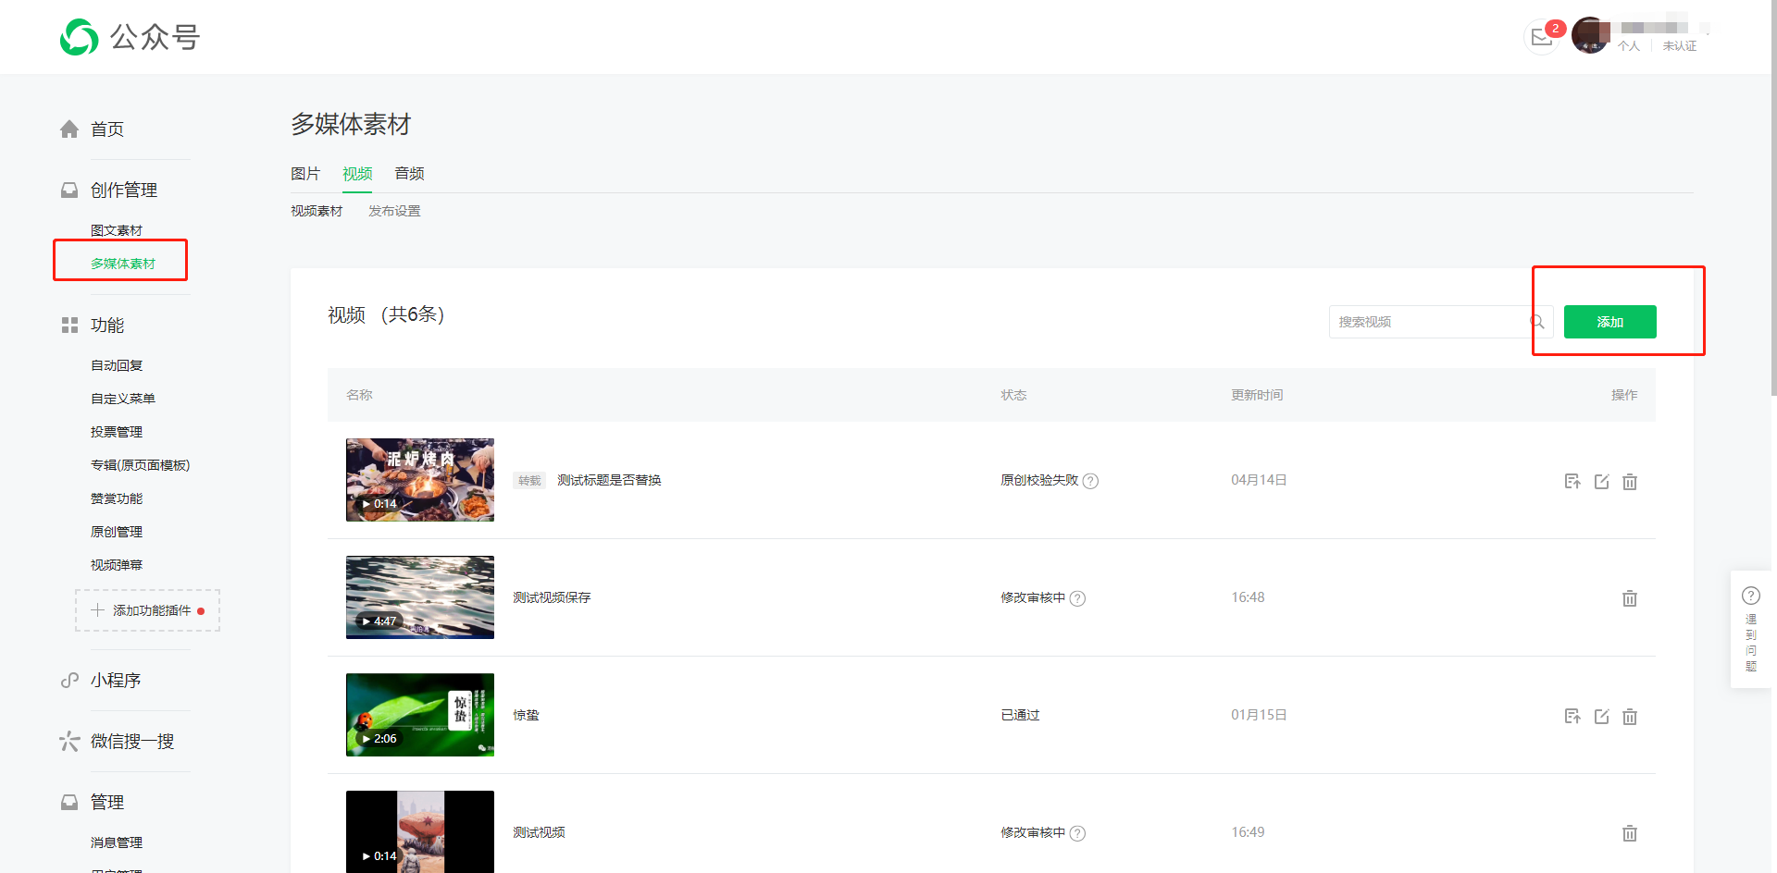Delete the 测试视频保存 video

pos(1630,598)
